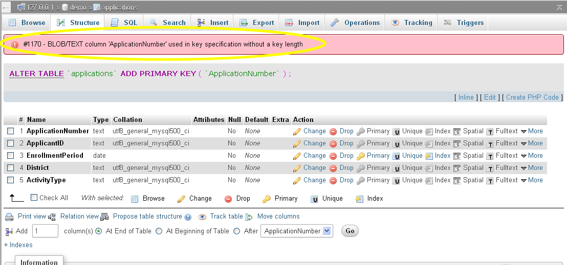
Task: Click the Print view link
Action: [x=32, y=216]
